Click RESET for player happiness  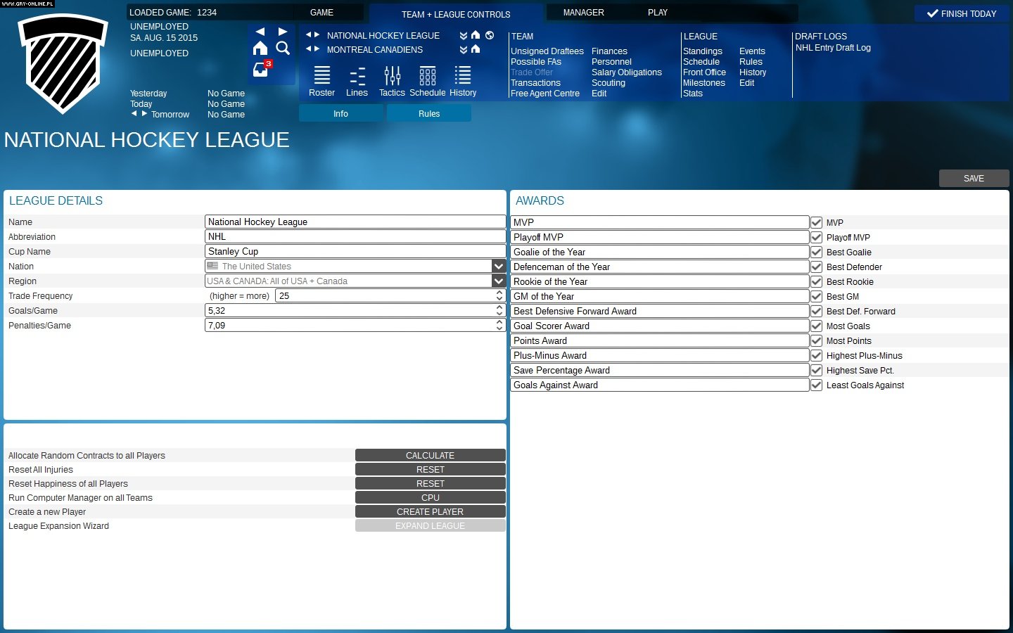pyautogui.click(x=430, y=483)
